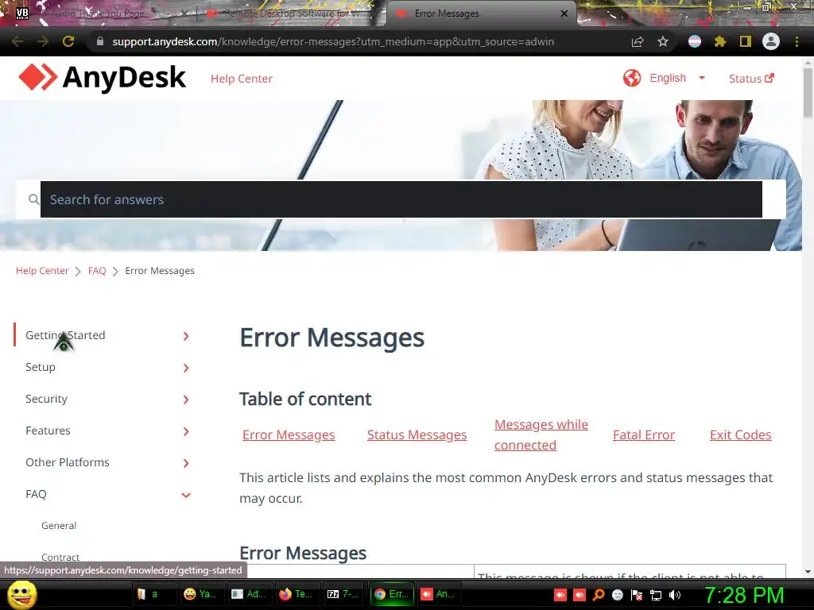Jump to the Status Messages section link
814x610 pixels.
pyautogui.click(x=417, y=434)
